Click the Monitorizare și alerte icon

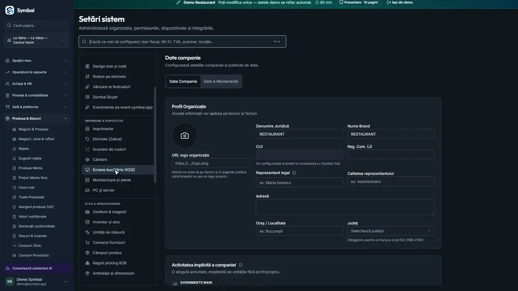tap(87, 180)
